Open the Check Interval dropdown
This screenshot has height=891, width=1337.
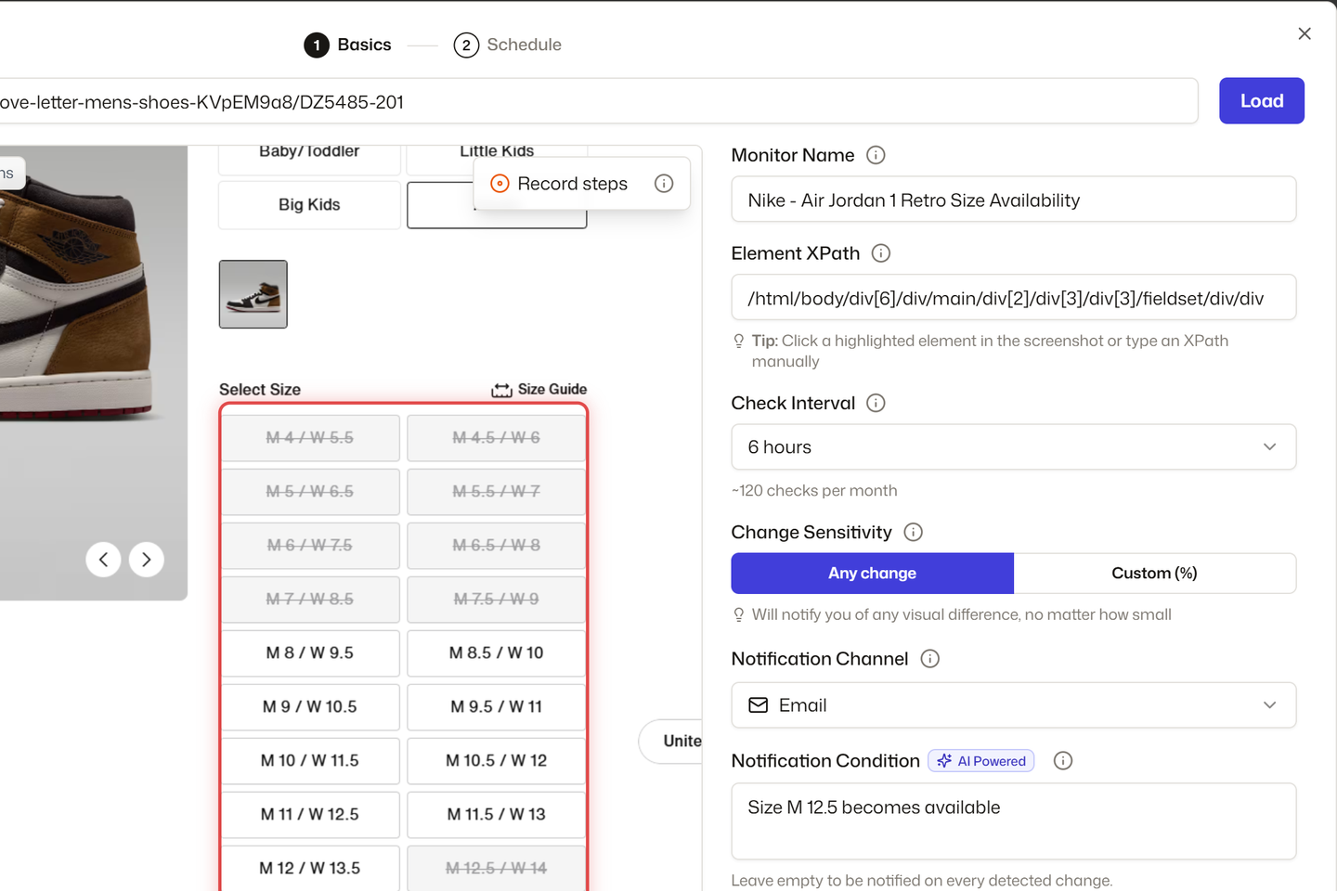pos(1014,447)
